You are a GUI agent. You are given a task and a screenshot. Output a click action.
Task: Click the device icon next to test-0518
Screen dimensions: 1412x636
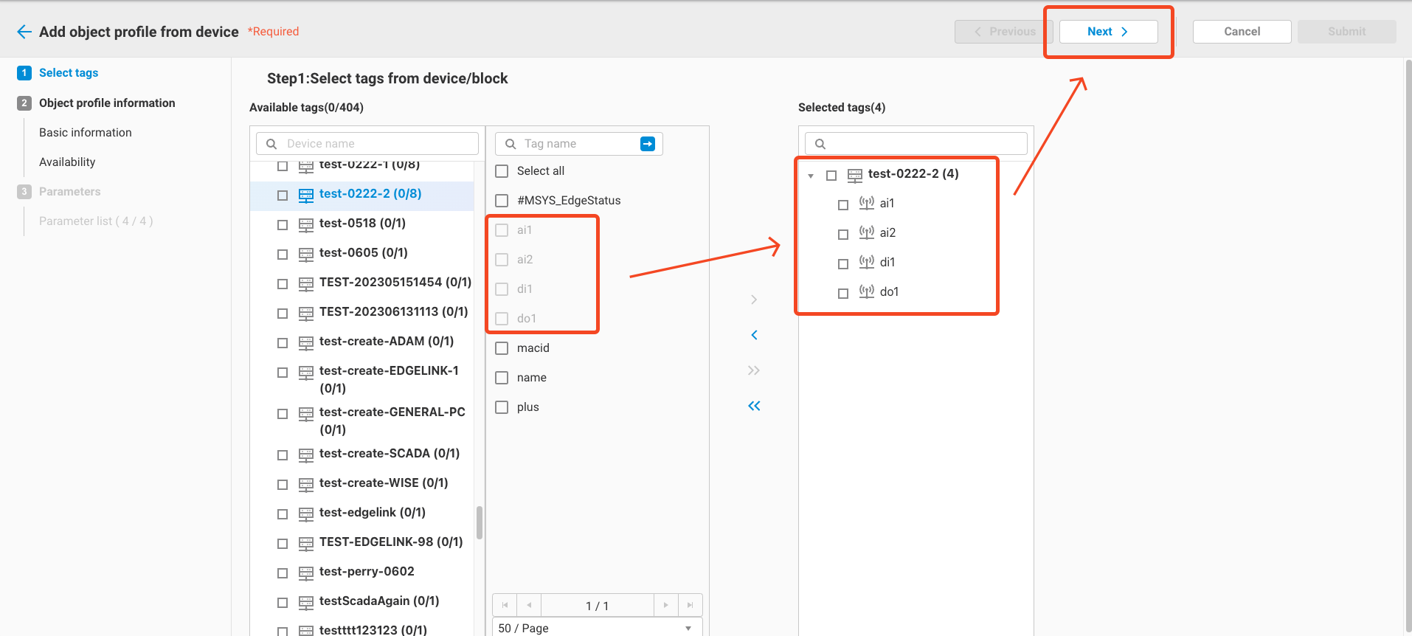point(305,224)
